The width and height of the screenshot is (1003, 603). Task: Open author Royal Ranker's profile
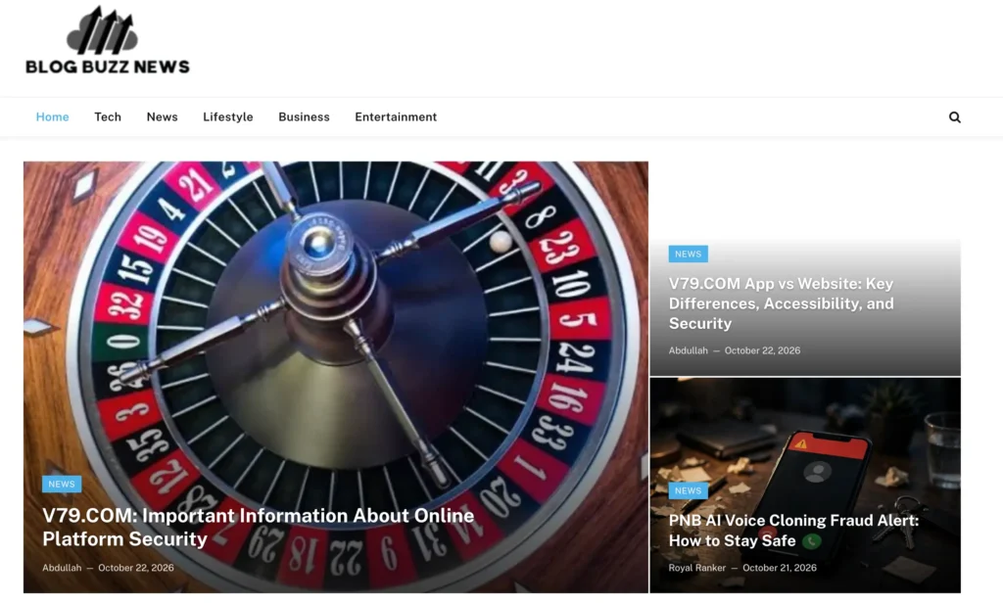point(697,568)
